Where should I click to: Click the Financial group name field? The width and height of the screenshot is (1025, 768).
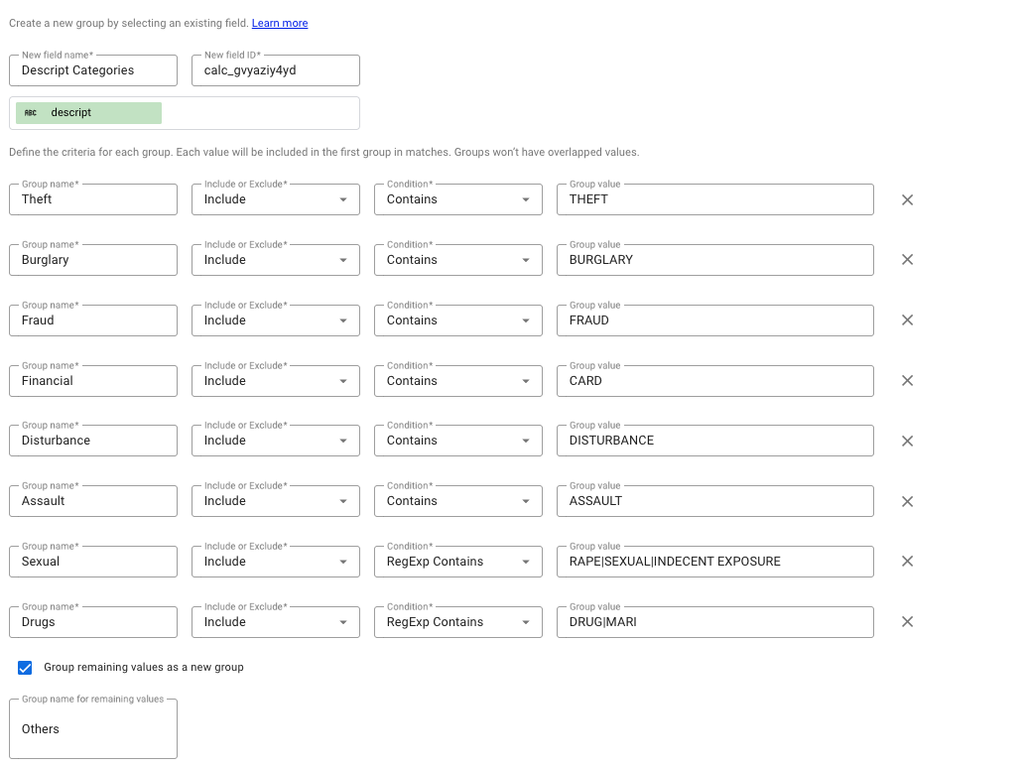[x=93, y=381]
